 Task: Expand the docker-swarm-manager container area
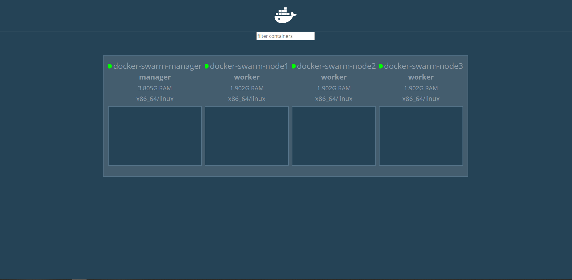tap(155, 136)
